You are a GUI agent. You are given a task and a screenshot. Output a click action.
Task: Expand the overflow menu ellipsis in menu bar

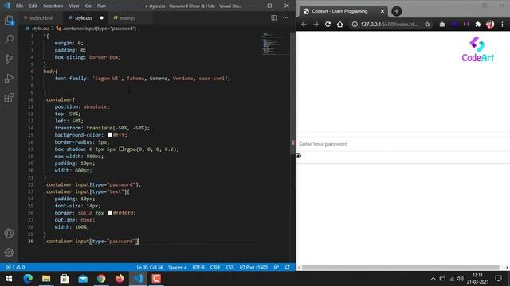tap(116, 6)
